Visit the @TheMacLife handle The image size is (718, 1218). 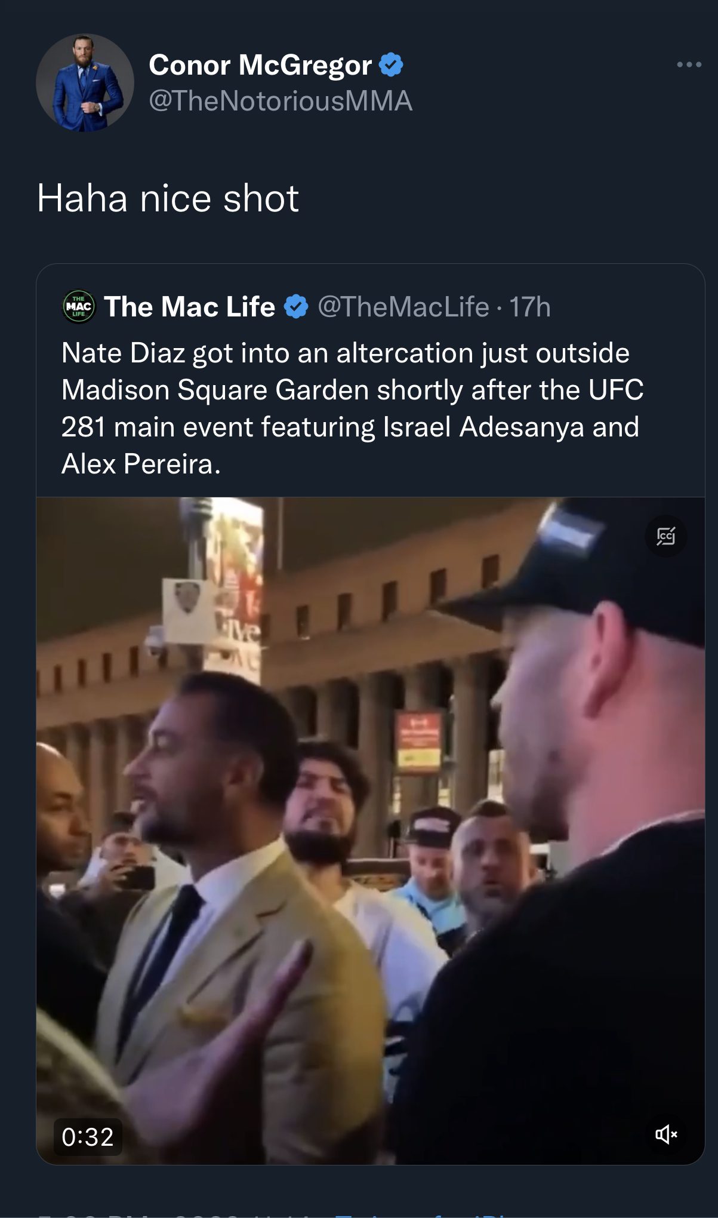pos(403,307)
